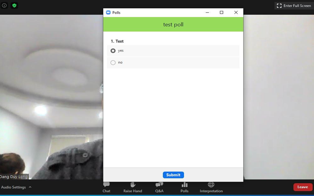Viewport: 314px width, 196px height.
Task: Click question text '1. Test'
Action: pos(117,41)
